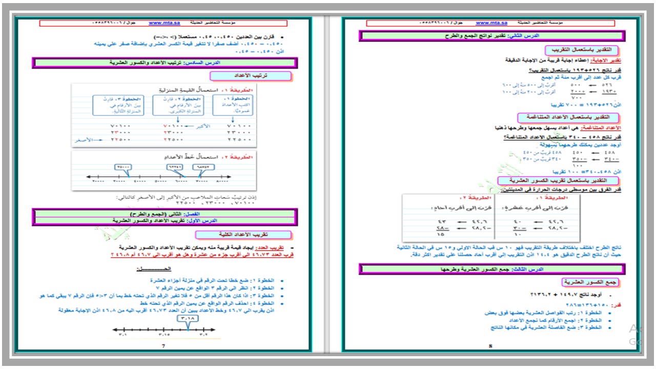656x369 pixels.
Task: Click the 'الدرس الثاني' lesson heading on page 8
Action: (x=491, y=36)
